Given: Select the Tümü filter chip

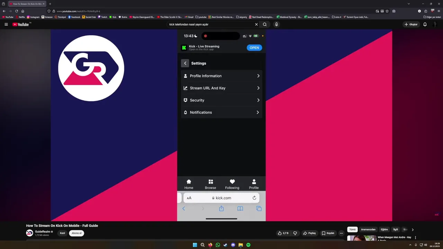Looking at the screenshot, I should coord(352,229).
